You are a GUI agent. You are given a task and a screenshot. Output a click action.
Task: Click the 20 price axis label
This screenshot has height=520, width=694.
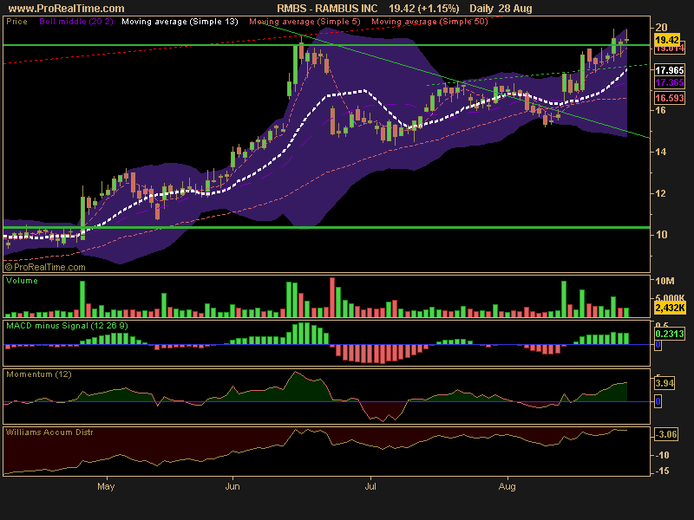pos(661,28)
